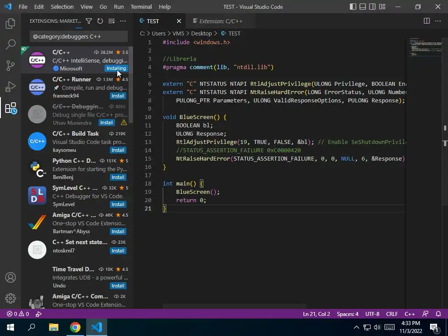Open the Run and Debug view
This screenshot has height=336, width=448.
pos(10,87)
